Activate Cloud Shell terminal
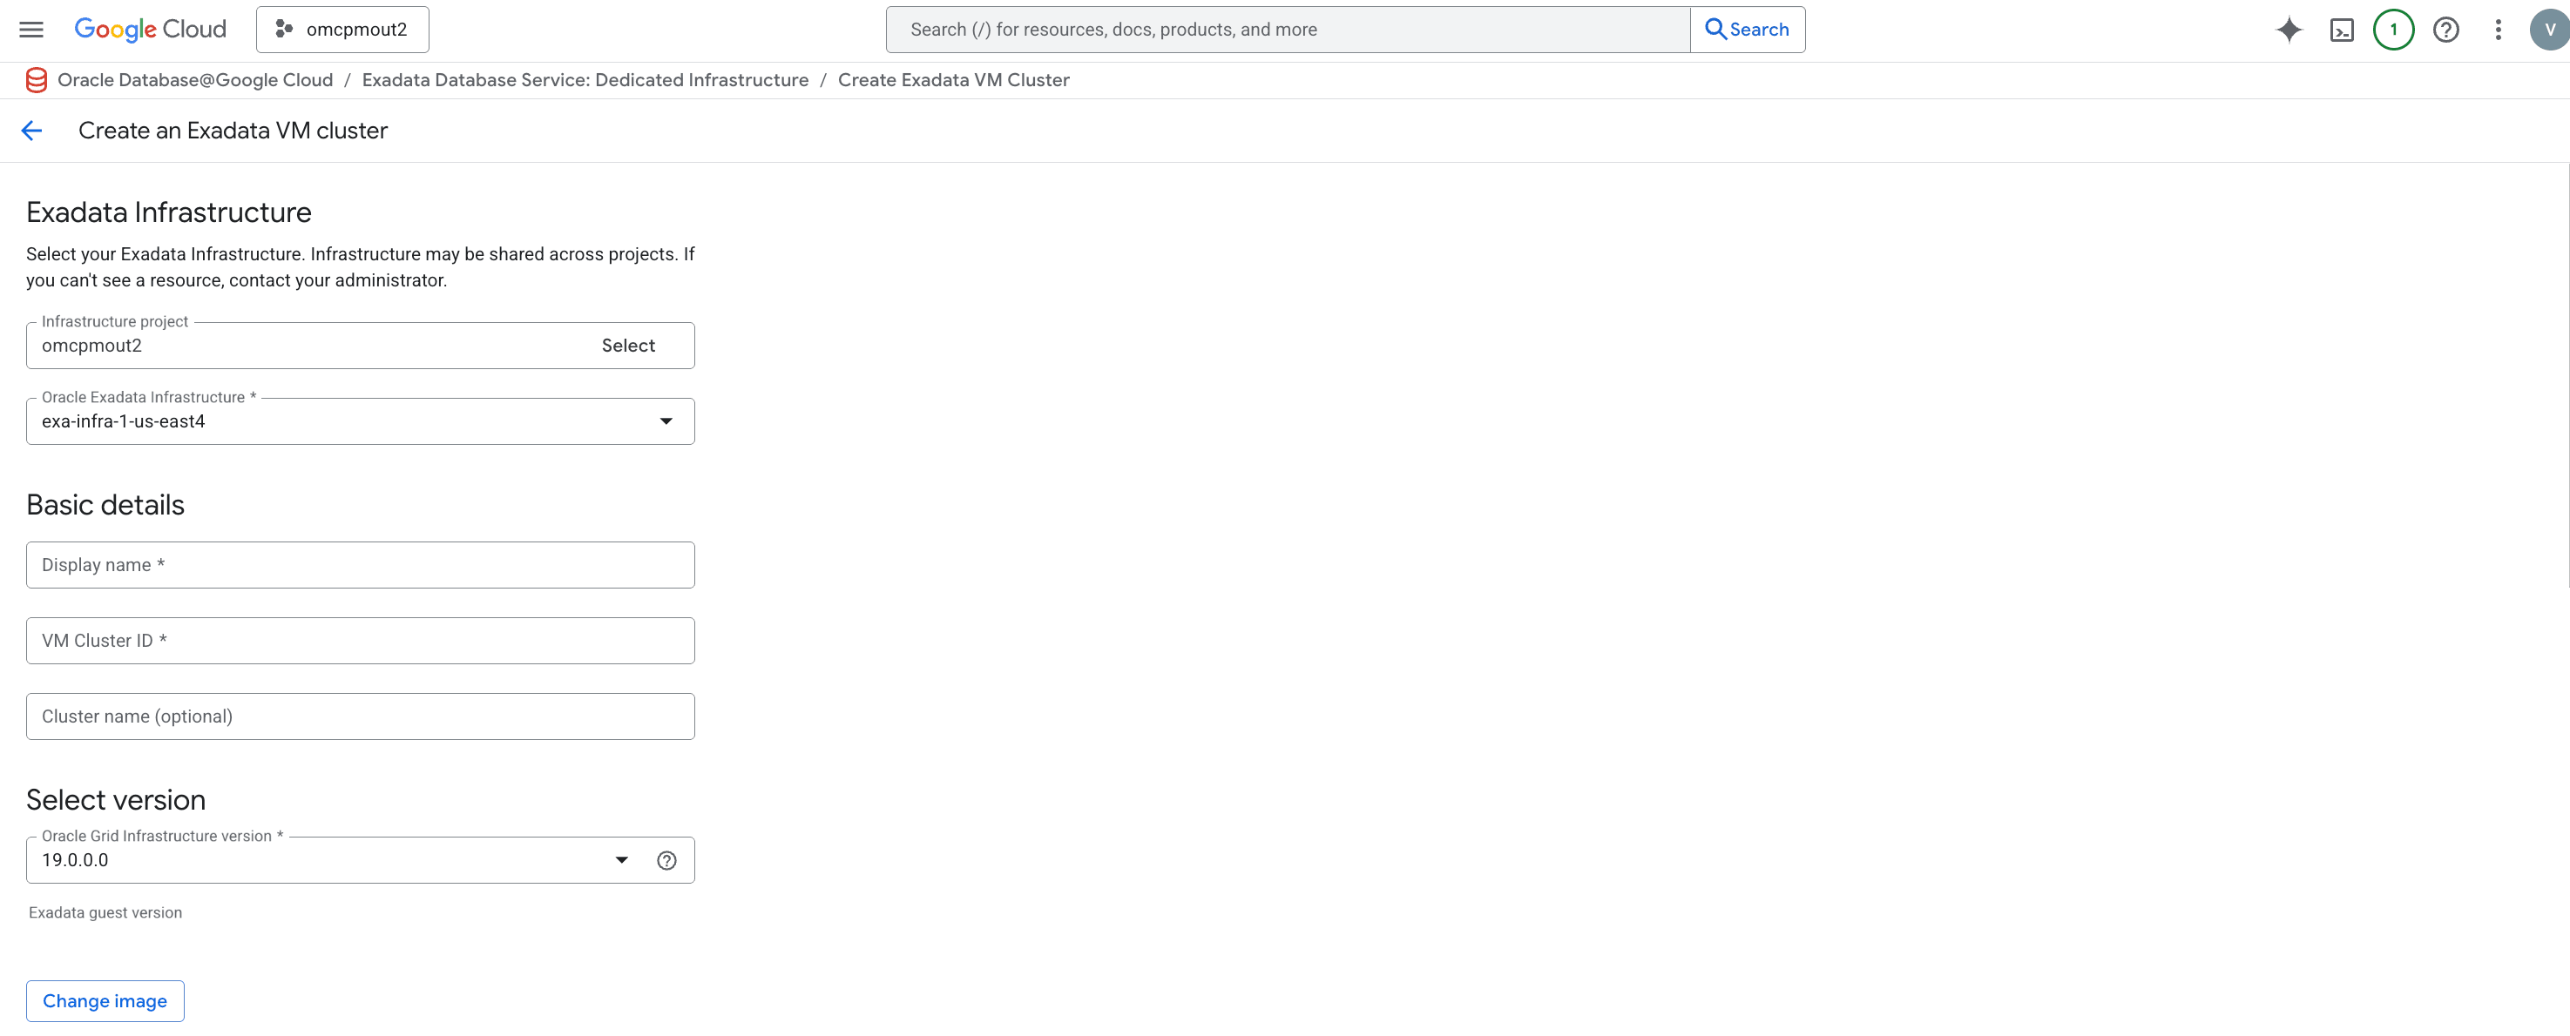The width and height of the screenshot is (2570, 1036). tap(2342, 29)
